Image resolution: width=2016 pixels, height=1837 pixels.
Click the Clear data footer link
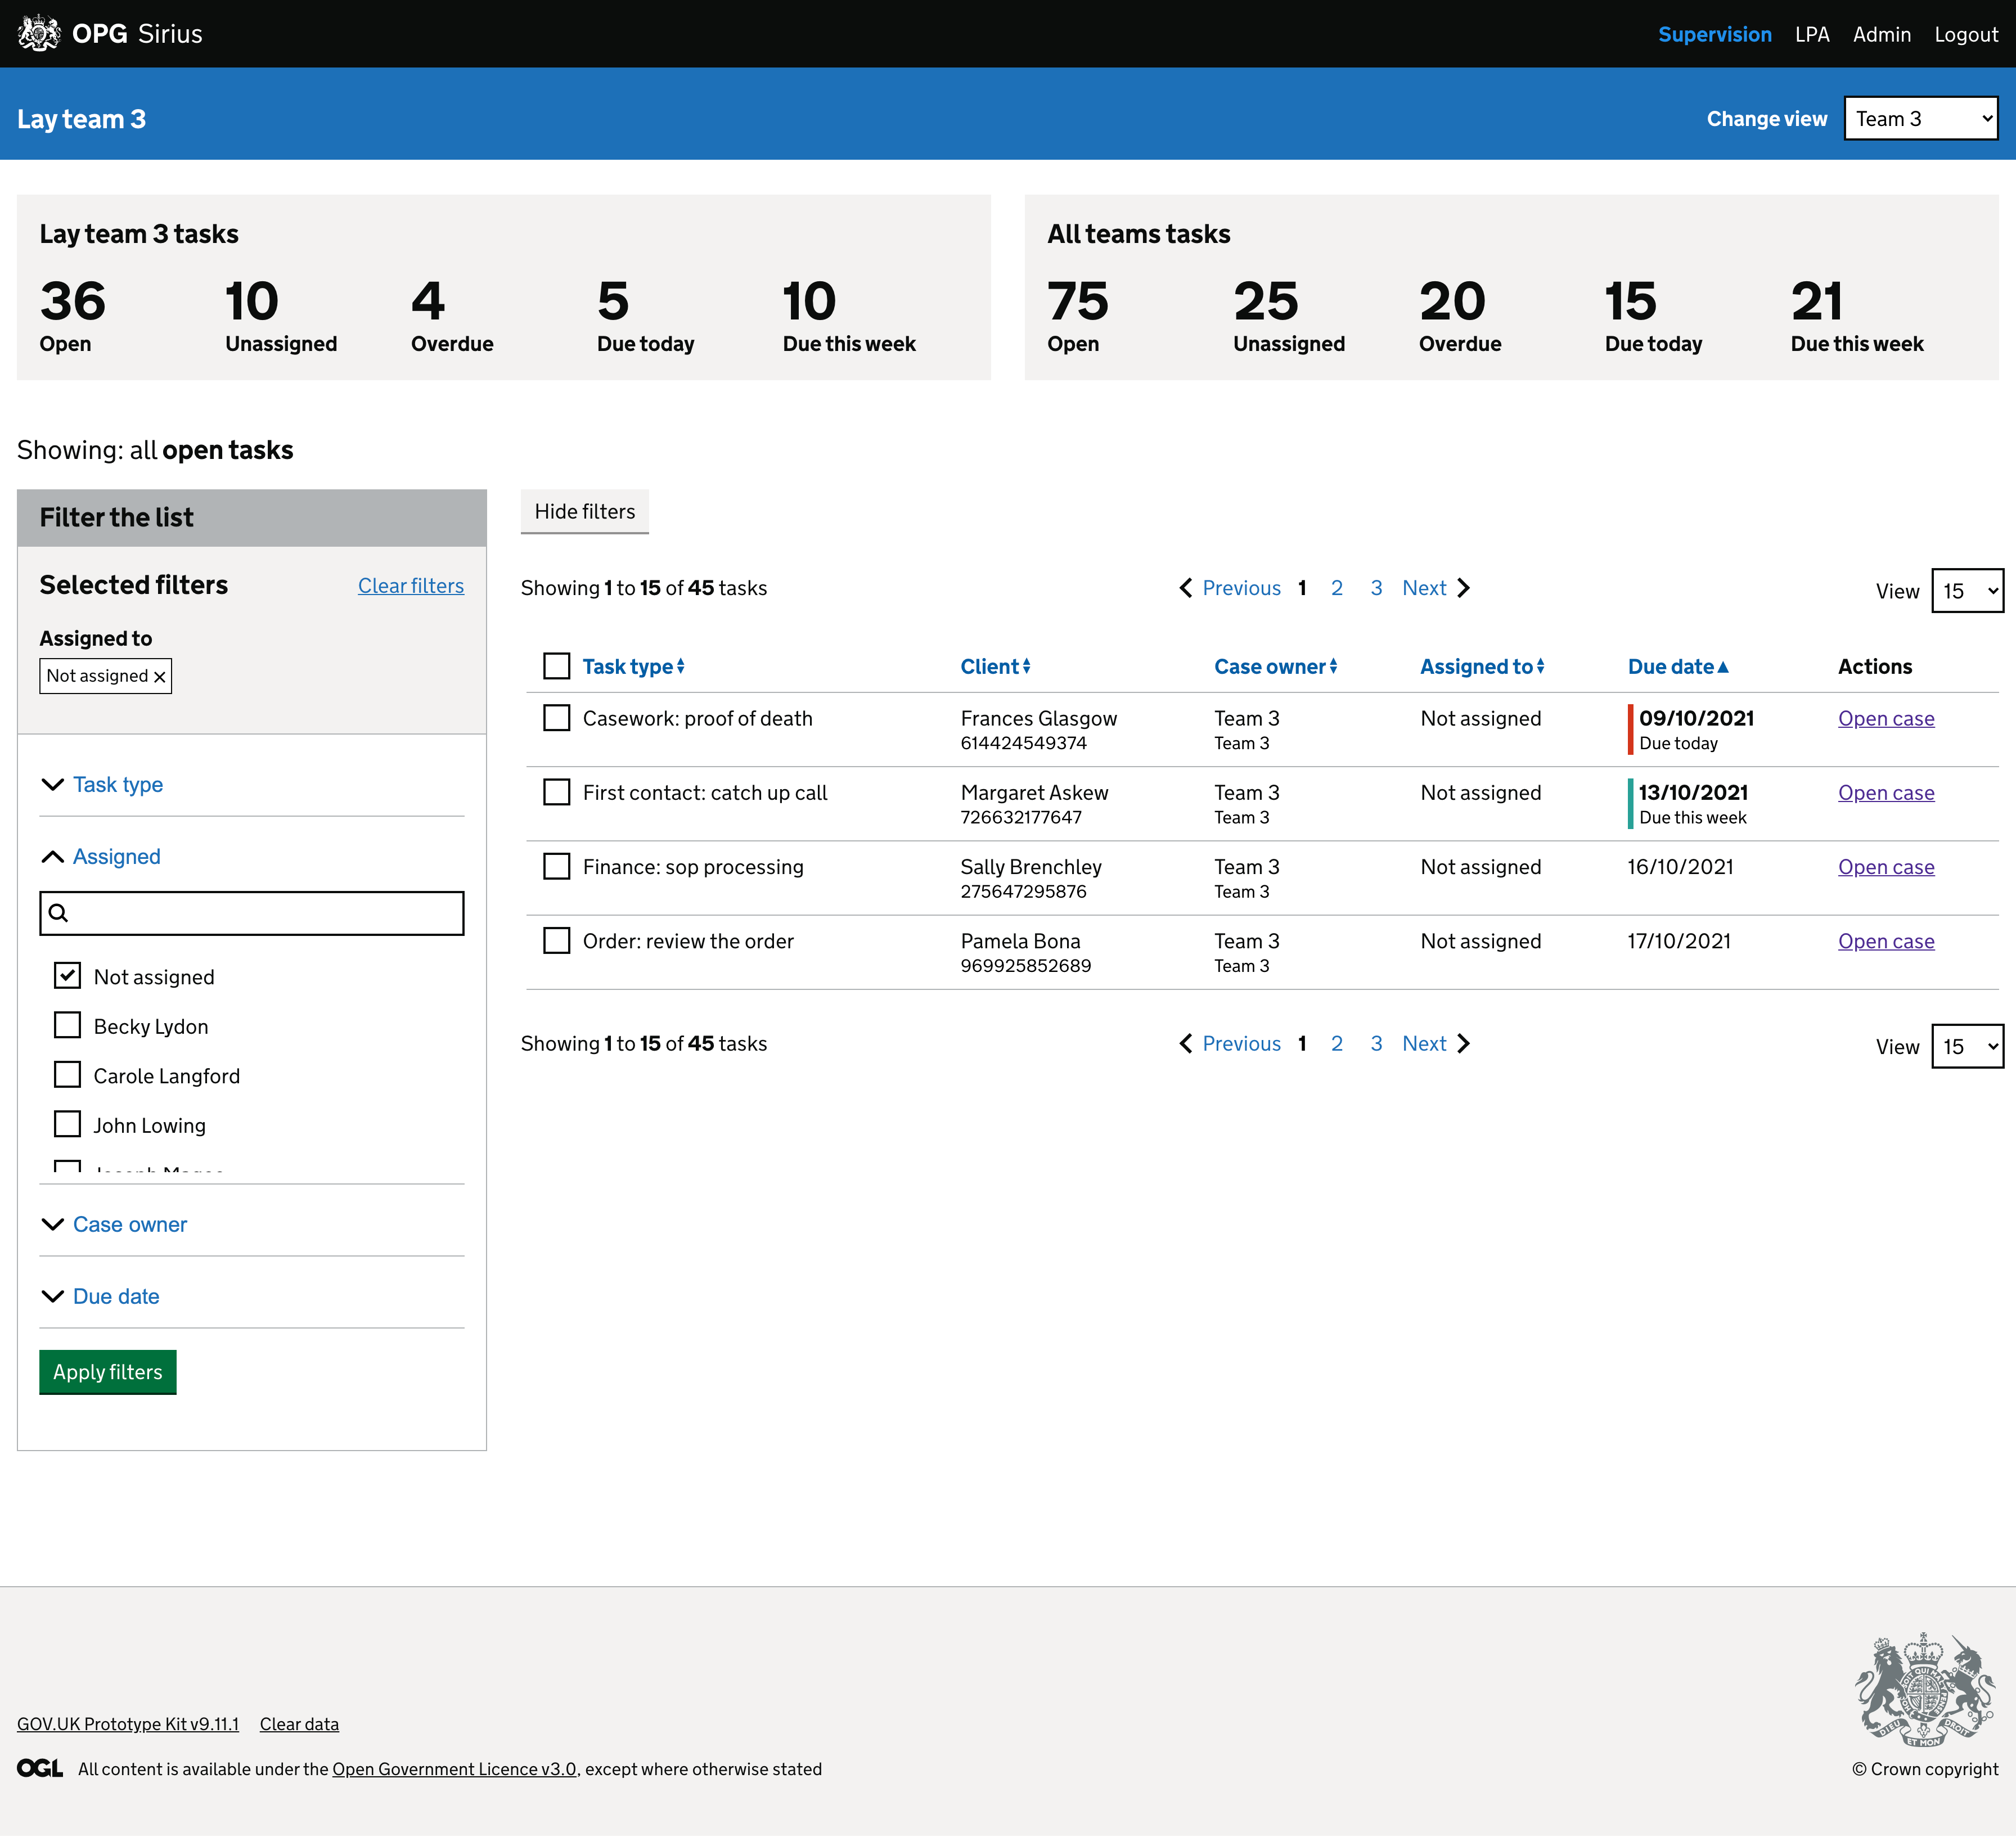[x=299, y=1724]
